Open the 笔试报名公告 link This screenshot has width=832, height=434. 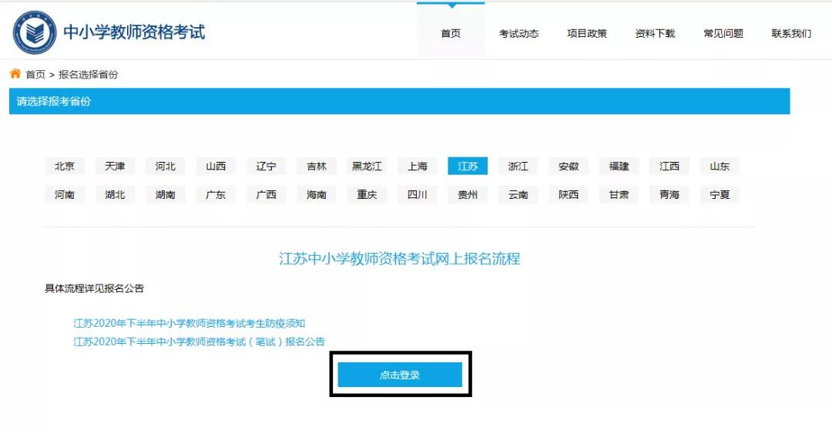199,341
